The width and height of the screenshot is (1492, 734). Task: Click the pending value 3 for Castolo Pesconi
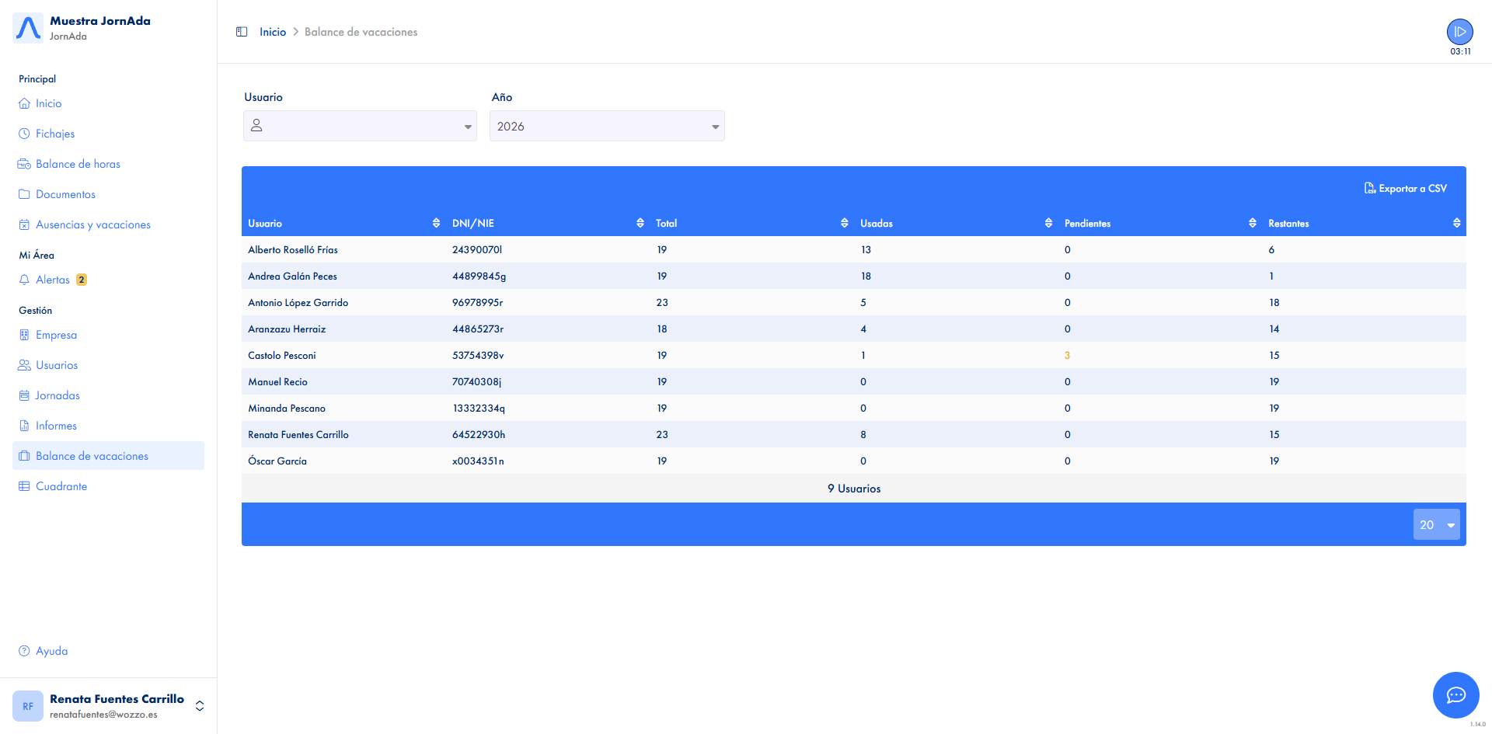click(x=1067, y=356)
